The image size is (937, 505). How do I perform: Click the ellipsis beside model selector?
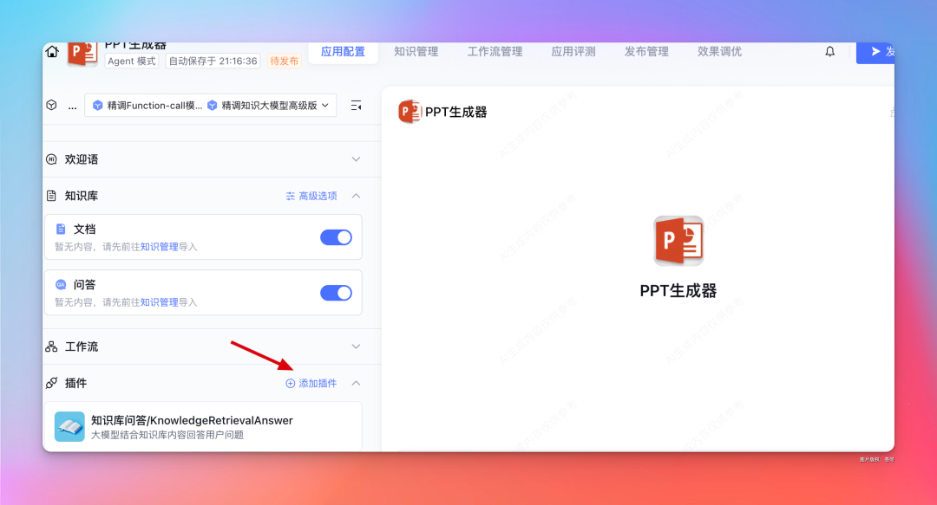72,107
